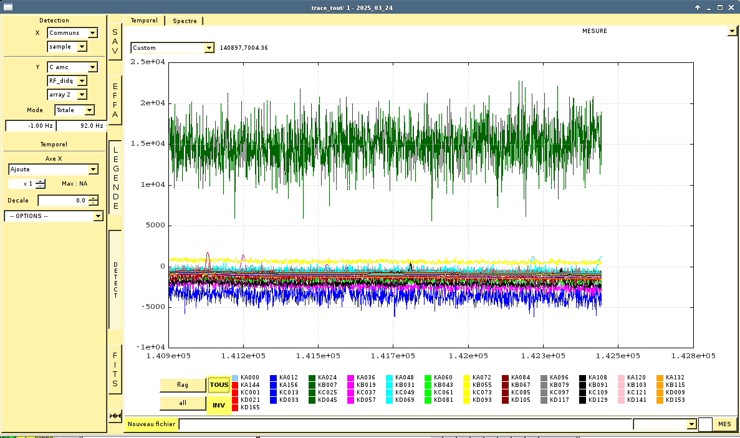Click the panel collapse arrows icon below FITS
The height and width of the screenshot is (438, 740).
coord(115,415)
